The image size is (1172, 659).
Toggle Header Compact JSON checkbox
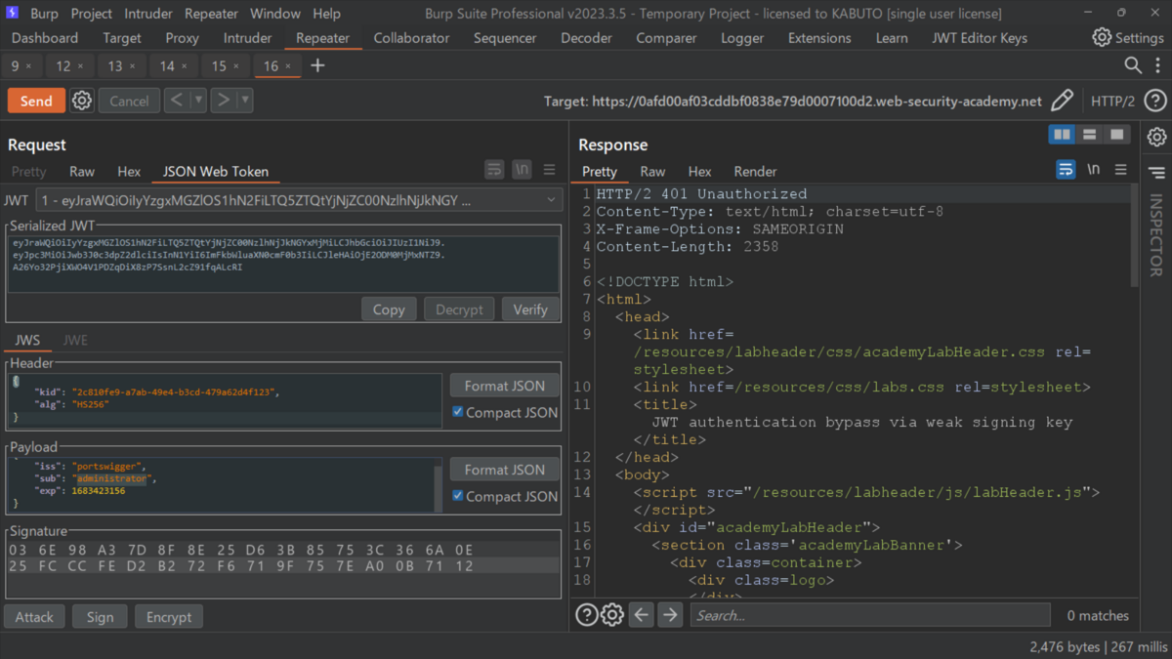coord(457,412)
